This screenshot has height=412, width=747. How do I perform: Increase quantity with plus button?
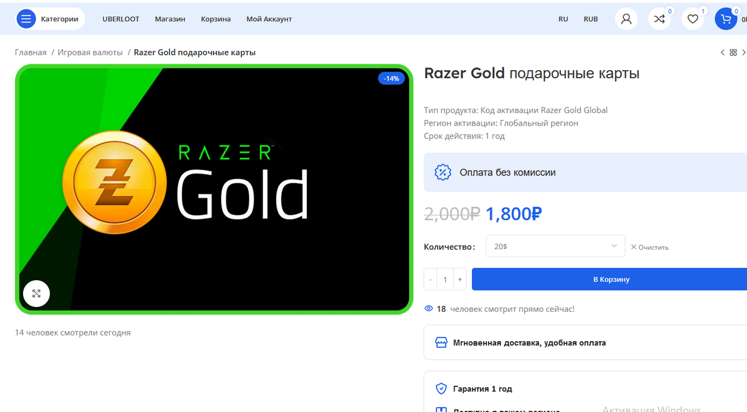pos(460,280)
